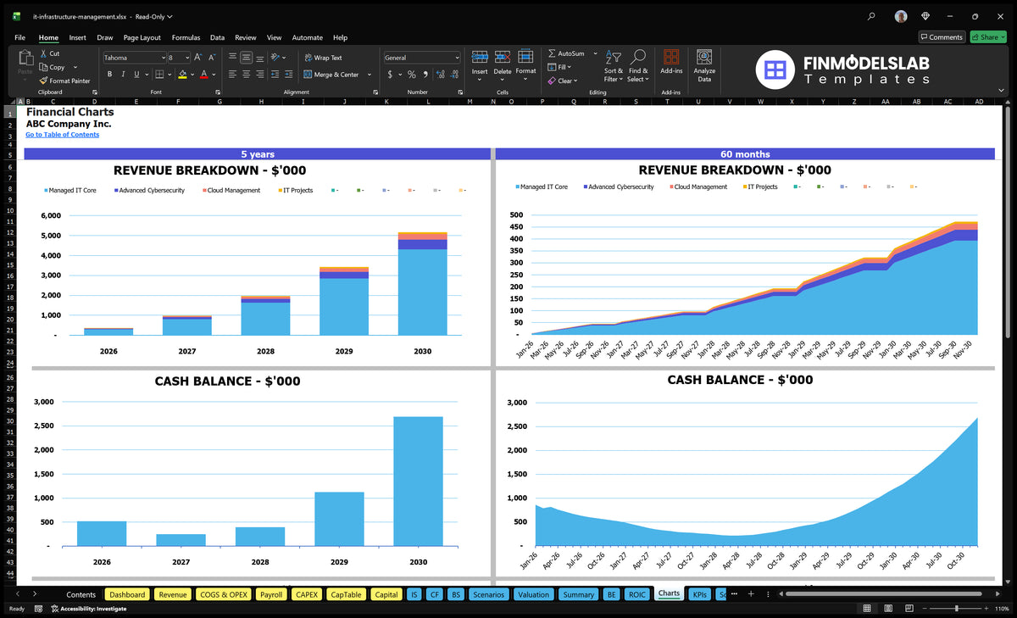The height and width of the screenshot is (618, 1017).
Task: Toggle Middle Align
Action: pyautogui.click(x=246, y=58)
